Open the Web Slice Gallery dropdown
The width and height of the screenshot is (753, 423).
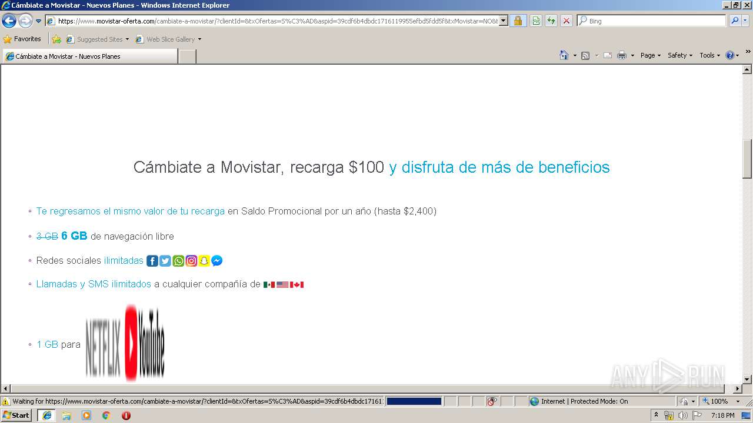click(168, 39)
